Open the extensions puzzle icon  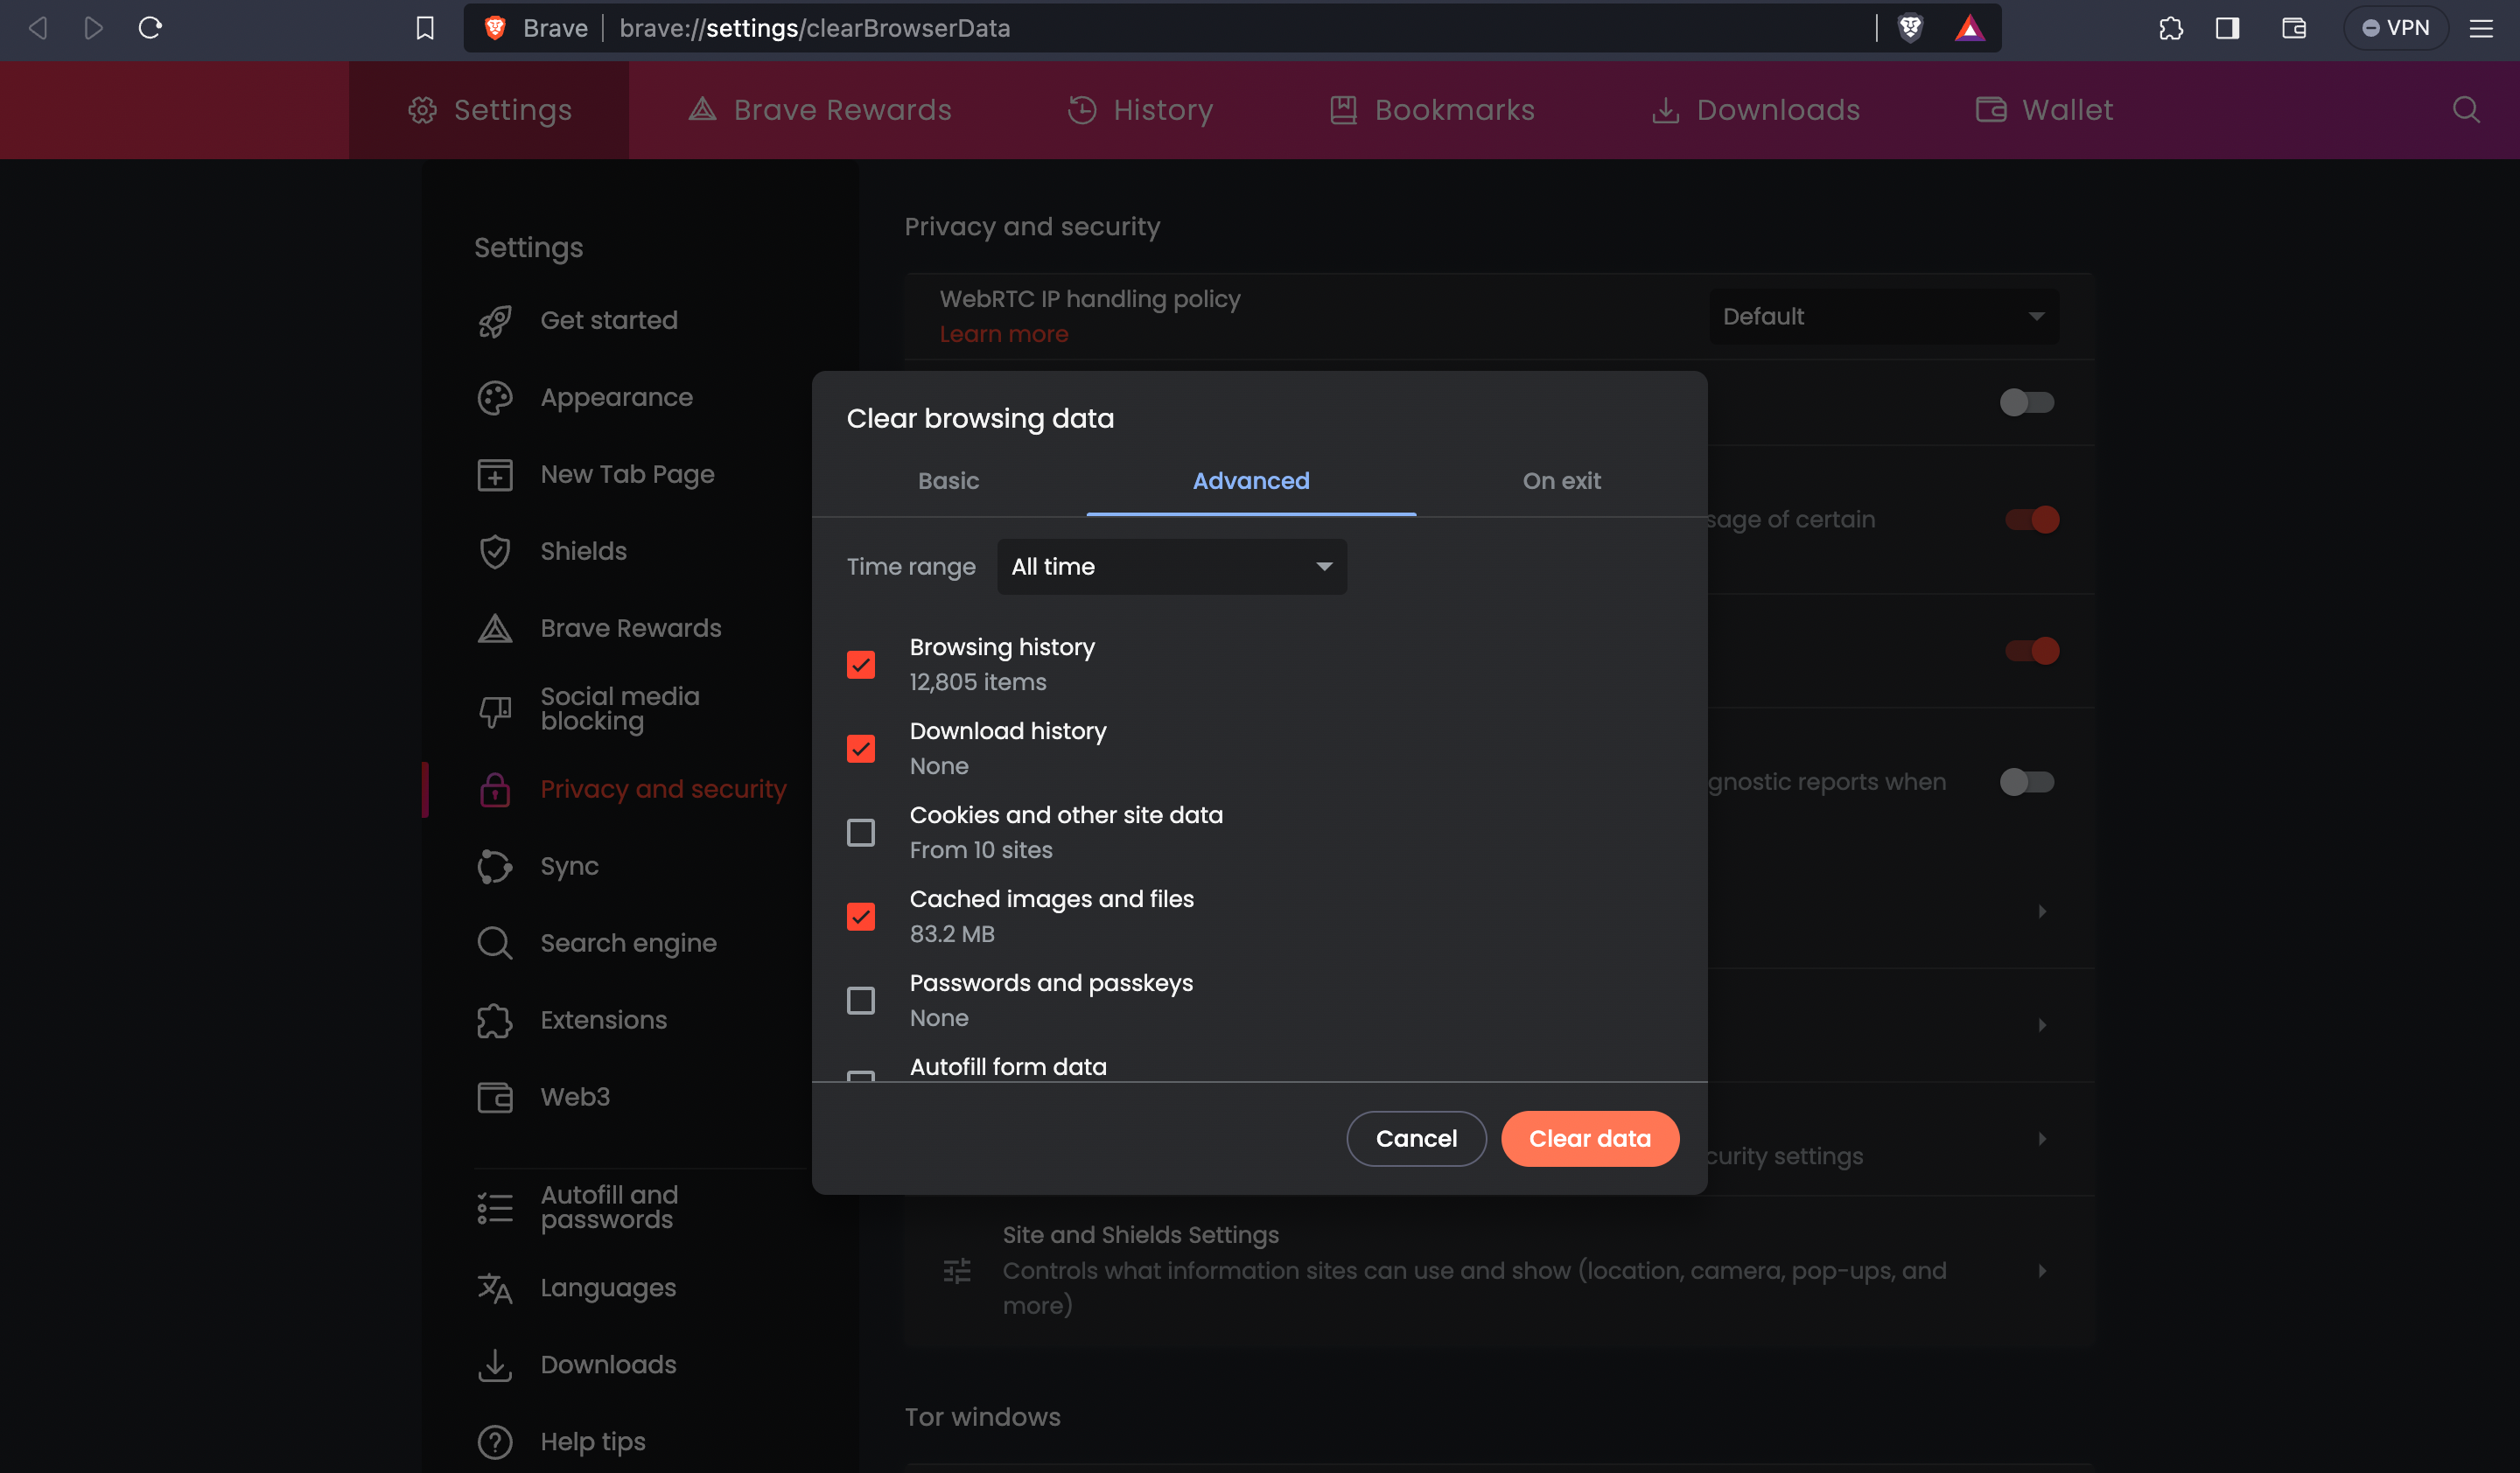pyautogui.click(x=2170, y=28)
